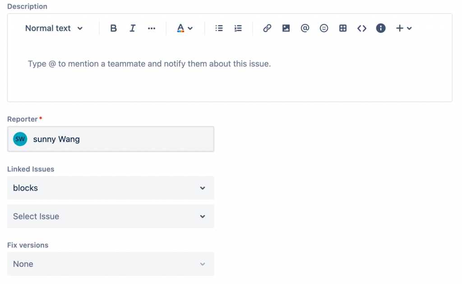Viewport: 462px width, 284px height.
Task: Expand the Normal text style dropdown
Action: click(x=54, y=28)
